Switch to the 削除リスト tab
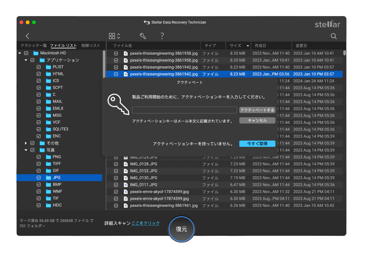Image resolution: width=382 pixels, height=262 pixels. [x=91, y=46]
